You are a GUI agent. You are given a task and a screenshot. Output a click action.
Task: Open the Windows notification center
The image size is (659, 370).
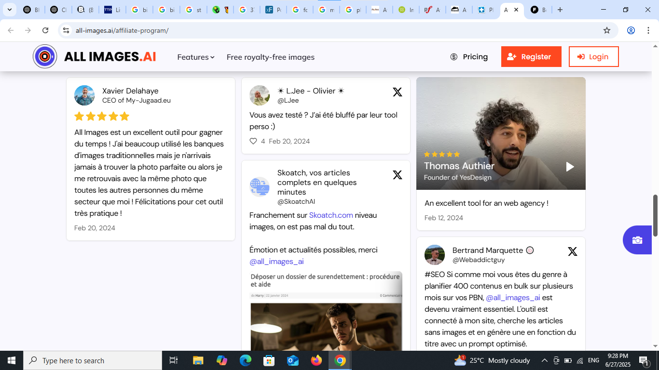coord(644,360)
